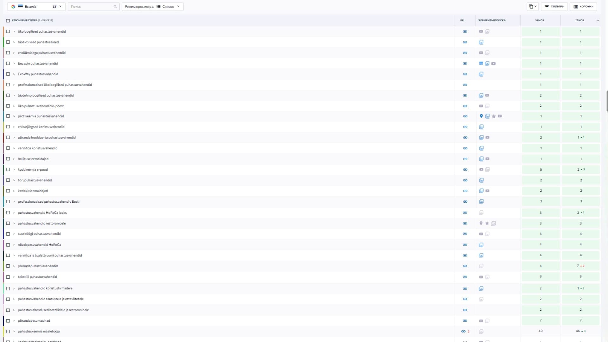Screen dimensions: 608x342
Task: Sort by the 16 НОЯ column header
Action: tap(540, 20)
